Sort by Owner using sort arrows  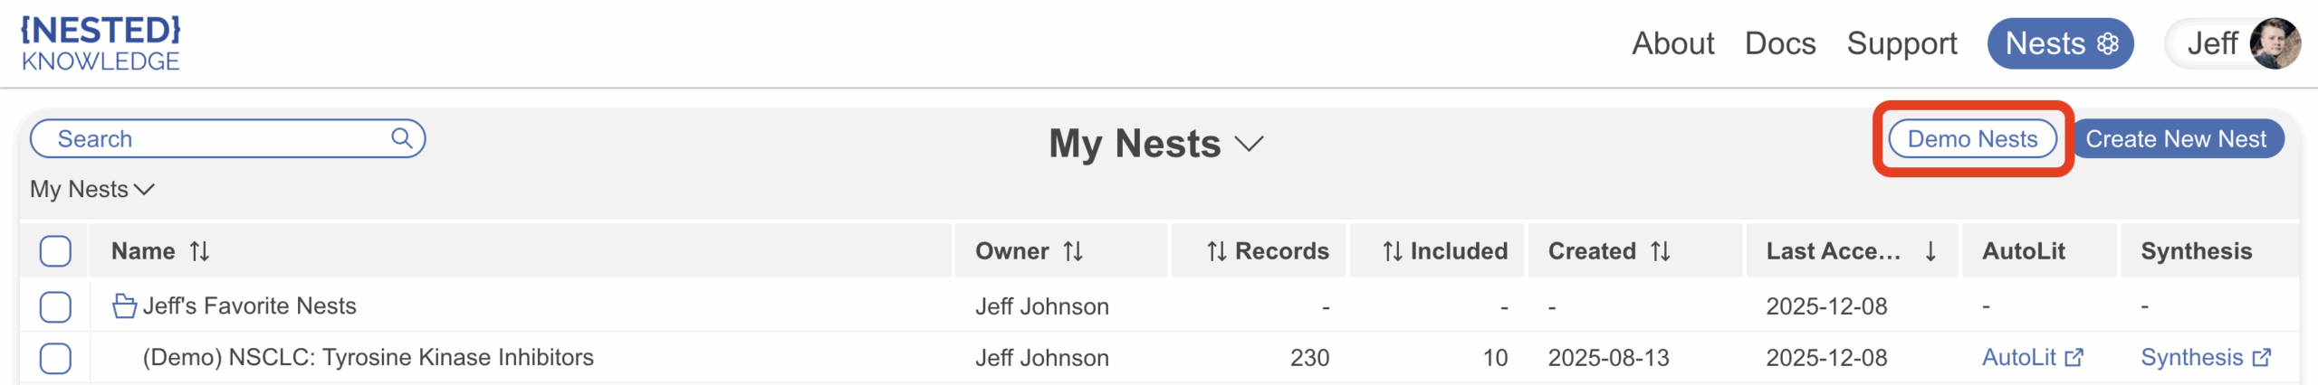(x=1073, y=251)
